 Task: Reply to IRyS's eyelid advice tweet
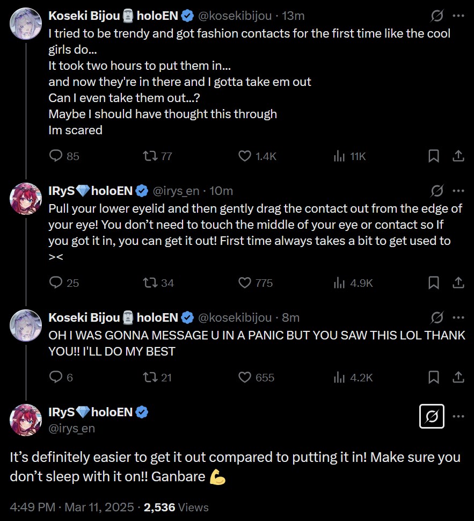(56, 283)
